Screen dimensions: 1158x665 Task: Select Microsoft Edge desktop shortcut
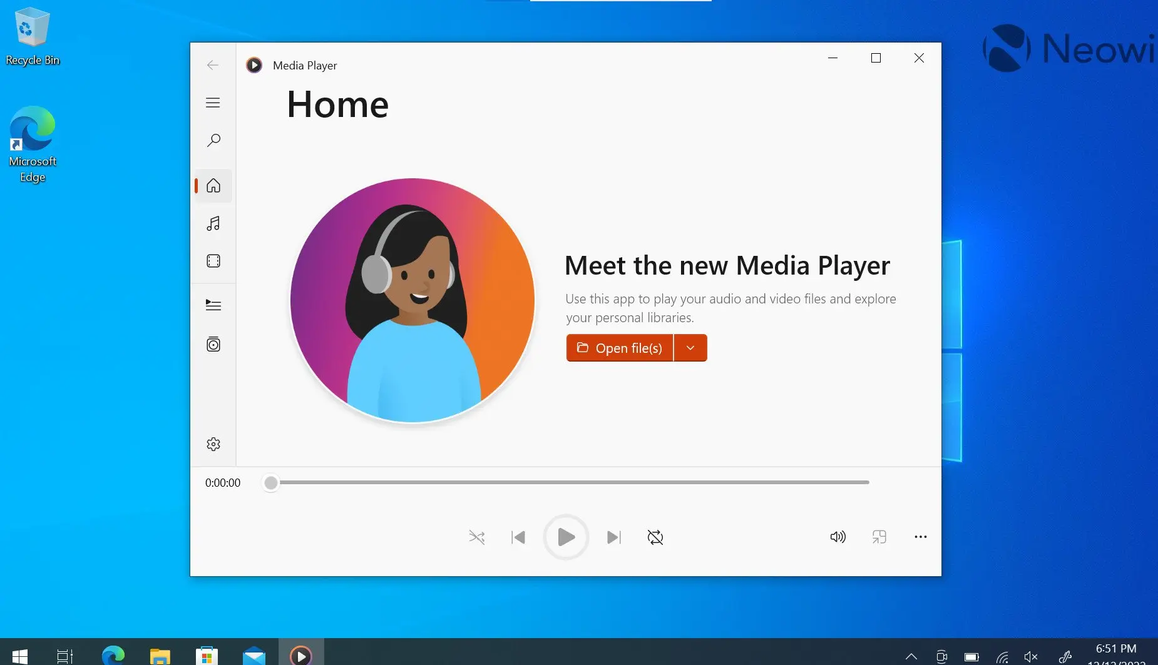[33, 144]
